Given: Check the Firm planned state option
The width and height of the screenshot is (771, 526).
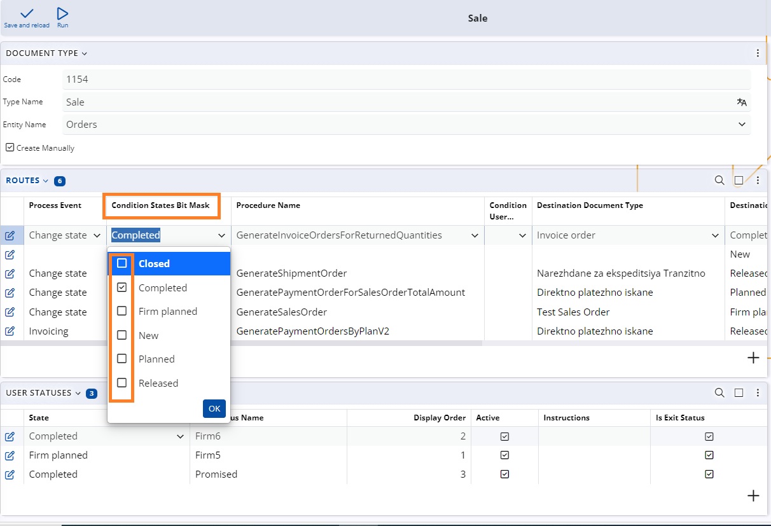Looking at the screenshot, I should [x=122, y=311].
